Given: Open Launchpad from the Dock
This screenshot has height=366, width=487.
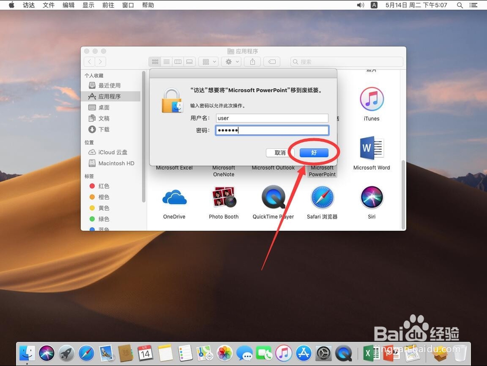Looking at the screenshot, I should [x=66, y=353].
